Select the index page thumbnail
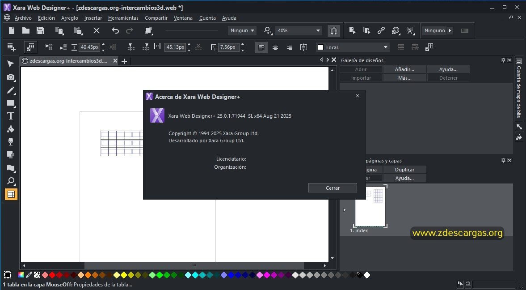526x290 pixels. (370, 206)
